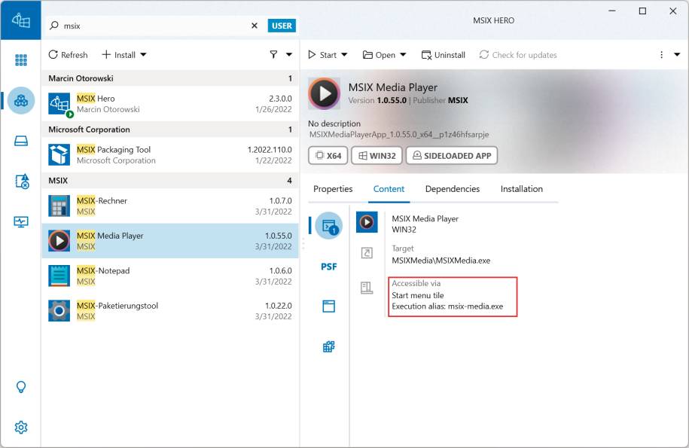Click the Target shortcut arrow icon
Viewport: 689px width, 448px height.
coord(367,253)
